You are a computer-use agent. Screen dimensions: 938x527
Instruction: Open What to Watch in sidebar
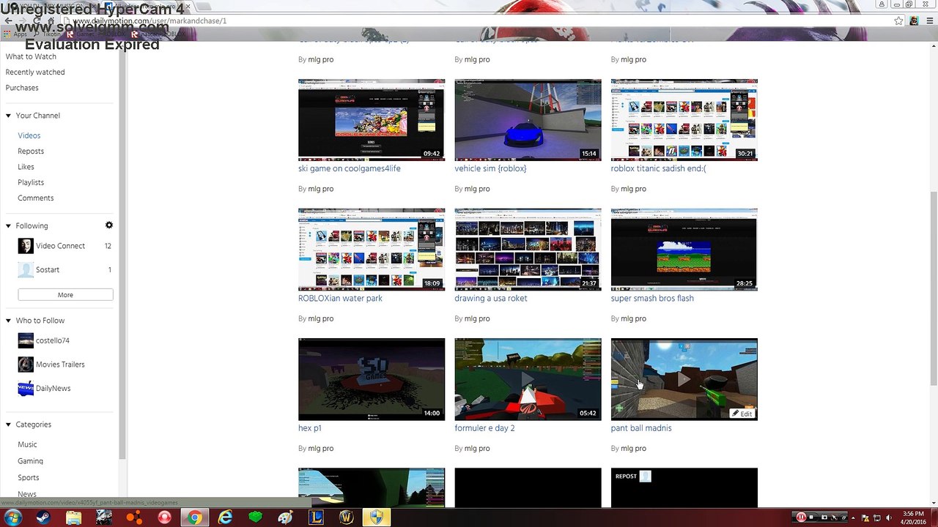[31, 56]
